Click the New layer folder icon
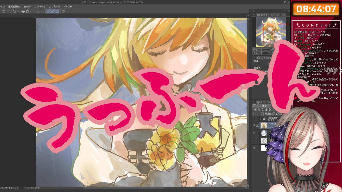Image resolution: width=342 pixels, height=192 pixels. click(270, 114)
